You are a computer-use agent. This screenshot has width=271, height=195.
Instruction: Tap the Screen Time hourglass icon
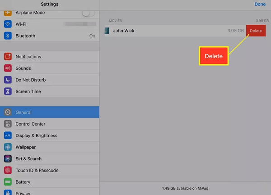(x=8, y=91)
